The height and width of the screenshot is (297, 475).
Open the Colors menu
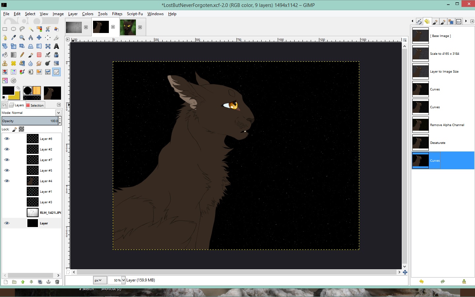pyautogui.click(x=88, y=14)
